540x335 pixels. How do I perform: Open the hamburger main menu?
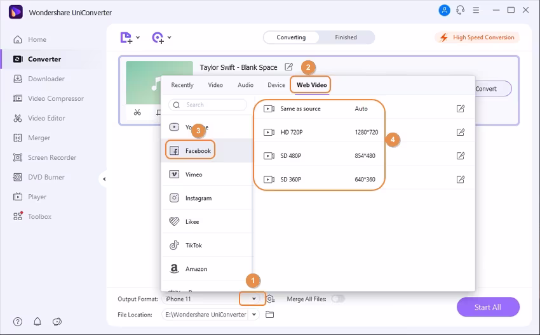(476, 10)
